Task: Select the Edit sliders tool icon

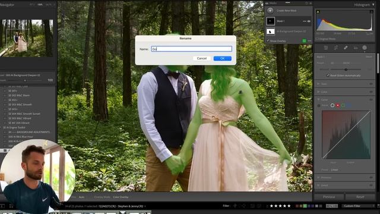Action: [x=326, y=48]
